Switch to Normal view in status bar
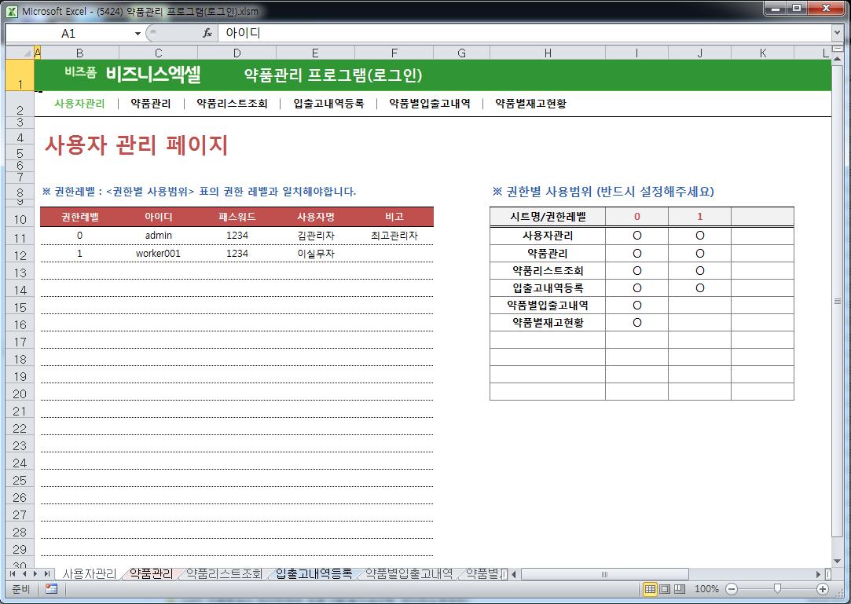 [x=650, y=589]
